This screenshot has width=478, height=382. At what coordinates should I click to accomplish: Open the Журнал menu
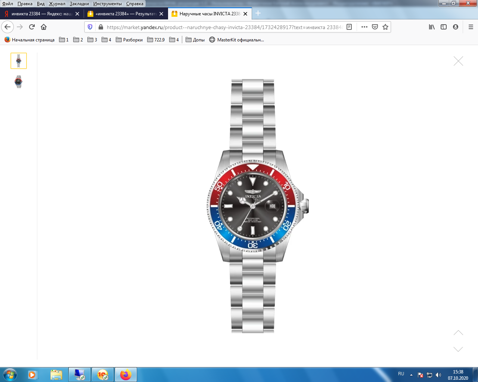[57, 4]
